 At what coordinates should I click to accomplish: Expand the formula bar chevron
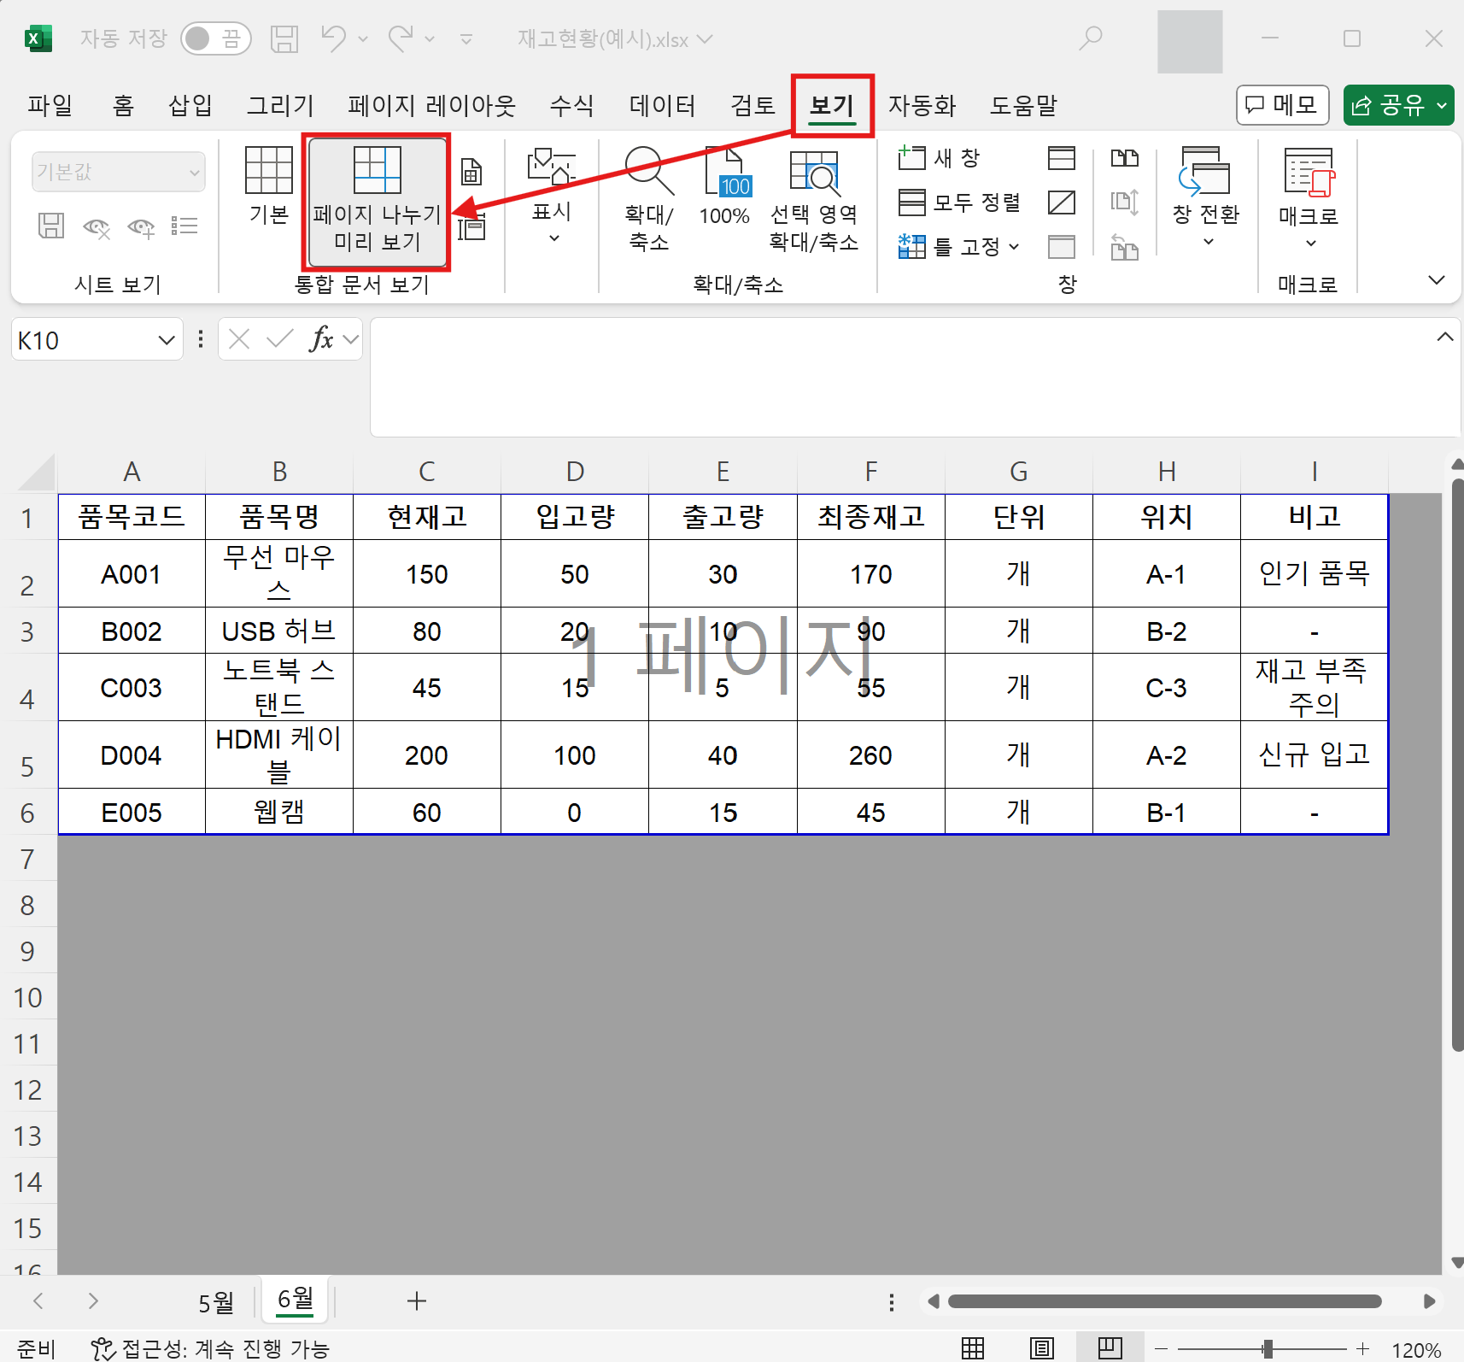(1445, 337)
